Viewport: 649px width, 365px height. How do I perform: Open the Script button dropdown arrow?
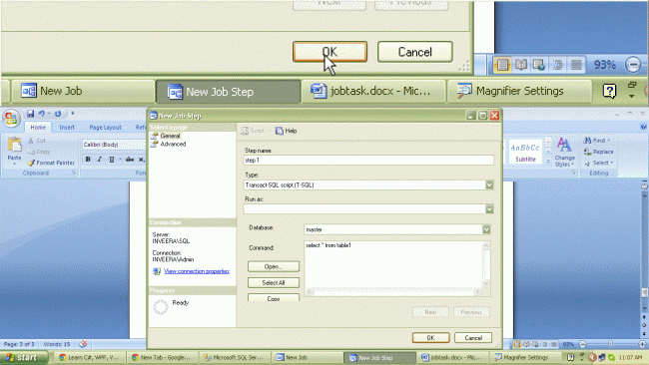[x=269, y=131]
